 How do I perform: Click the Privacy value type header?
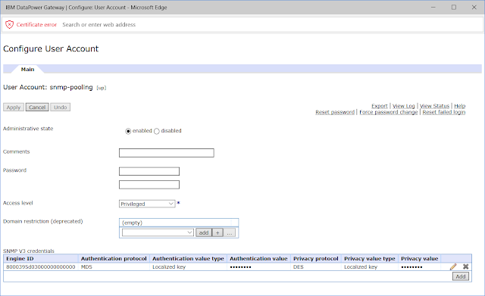coord(370,259)
